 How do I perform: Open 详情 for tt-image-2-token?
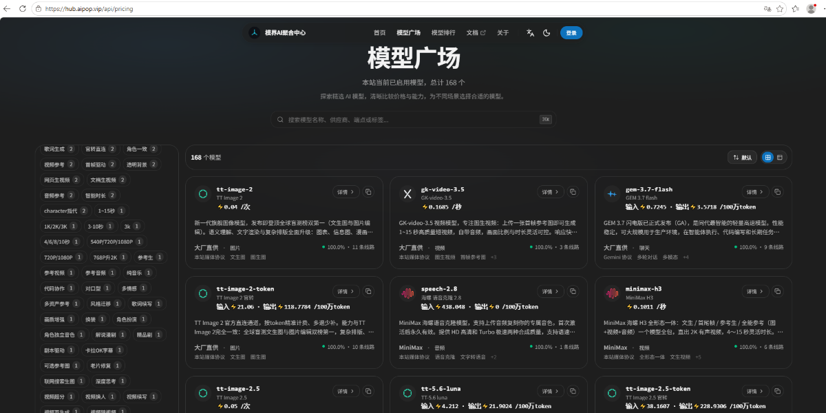346,292
